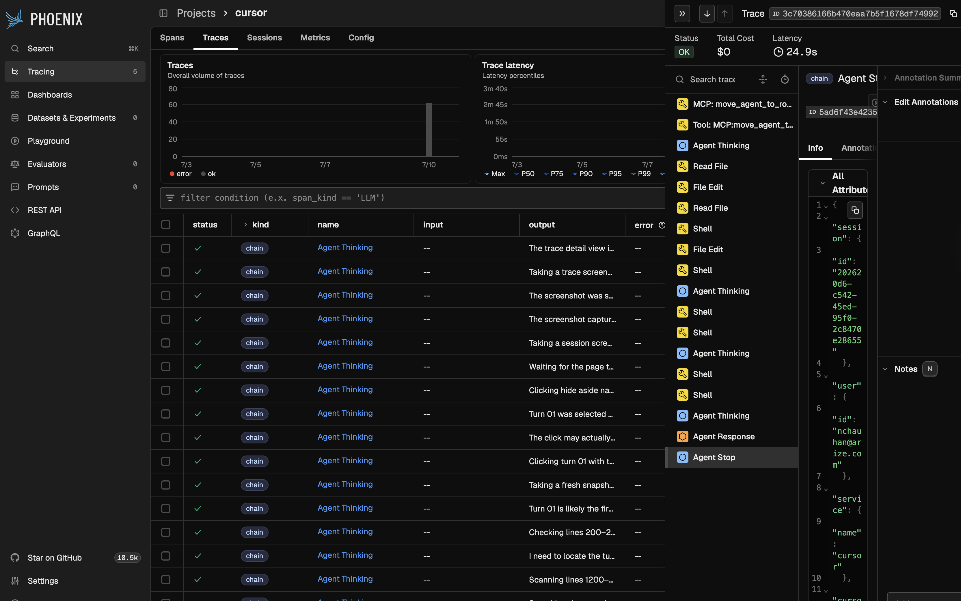The width and height of the screenshot is (961, 601).
Task: Click the tall bar in Traces chart
Action: coord(429,130)
